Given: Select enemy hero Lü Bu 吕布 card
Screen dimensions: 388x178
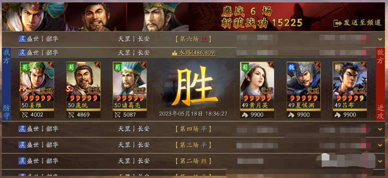Looking at the screenshot, I should 350,86.
